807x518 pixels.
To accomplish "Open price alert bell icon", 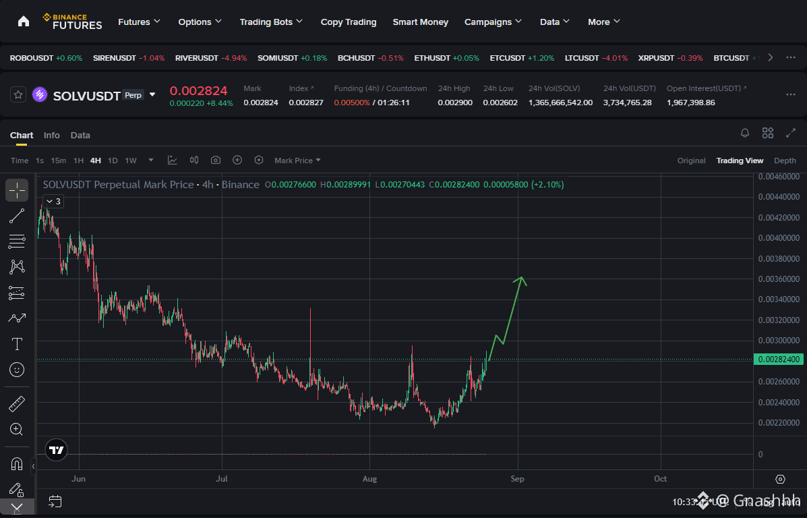I will point(745,133).
